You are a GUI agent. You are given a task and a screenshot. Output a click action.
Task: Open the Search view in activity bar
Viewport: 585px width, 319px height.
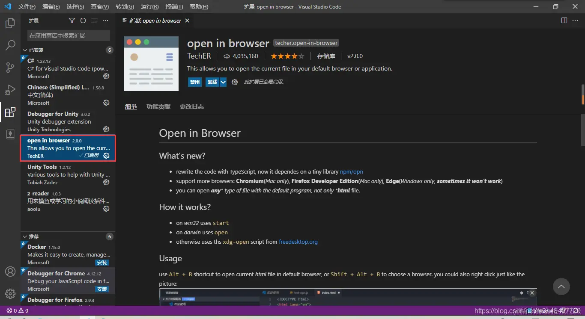click(10, 45)
